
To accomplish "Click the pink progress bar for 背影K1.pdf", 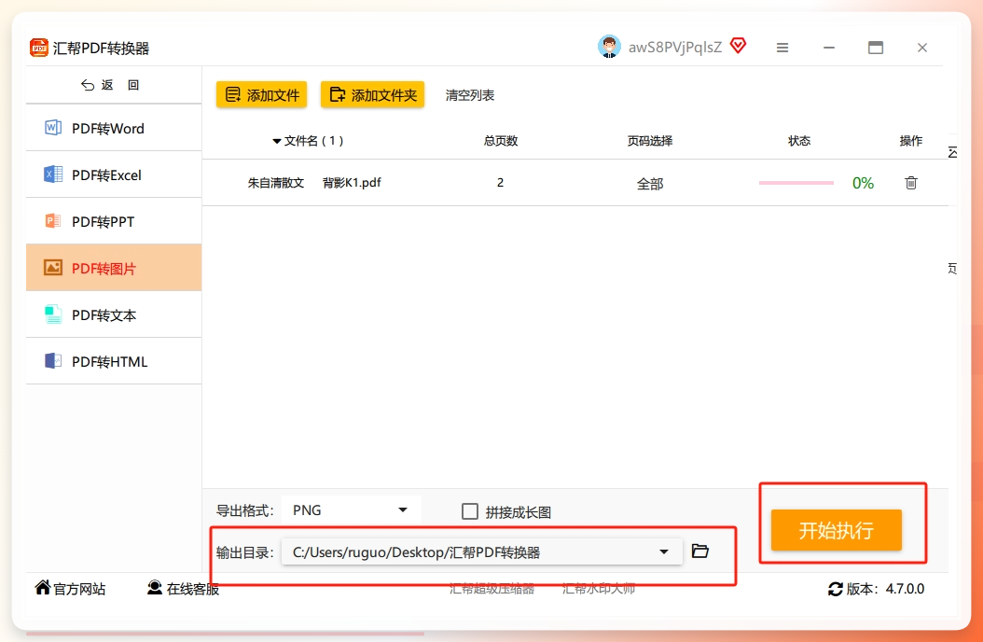I will 796,183.
